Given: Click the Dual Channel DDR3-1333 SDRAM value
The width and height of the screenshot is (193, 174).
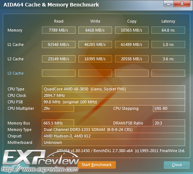Looking at the screenshot, I should pyautogui.click(x=114, y=130).
